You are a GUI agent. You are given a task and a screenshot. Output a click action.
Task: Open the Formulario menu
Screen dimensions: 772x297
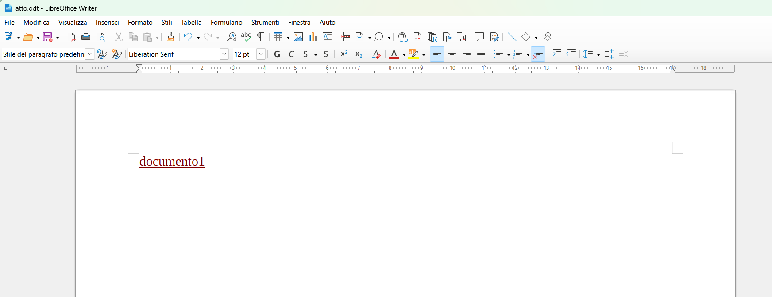226,23
